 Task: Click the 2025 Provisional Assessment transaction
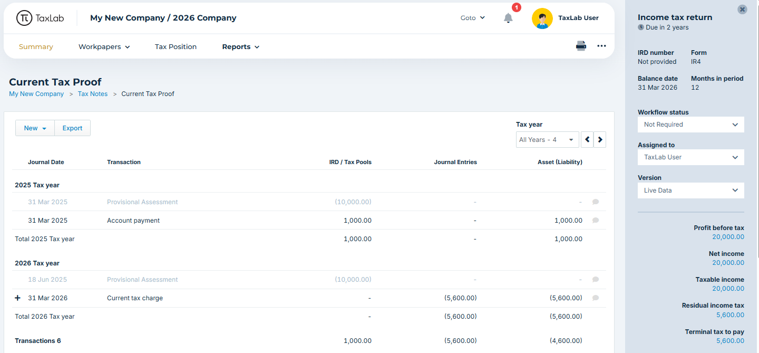[142, 202]
